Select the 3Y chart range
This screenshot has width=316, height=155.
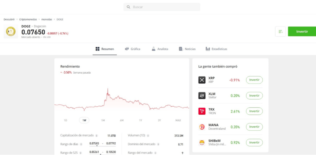[159, 120]
